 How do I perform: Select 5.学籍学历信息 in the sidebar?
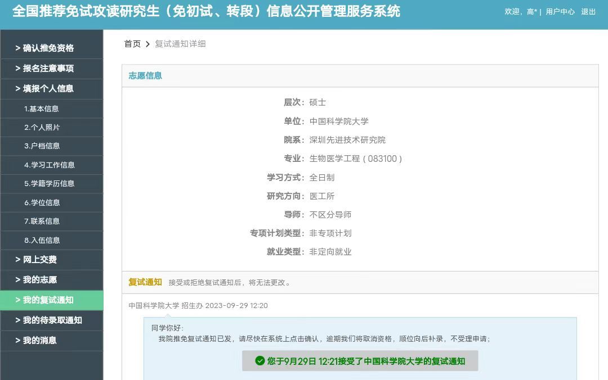coord(52,184)
